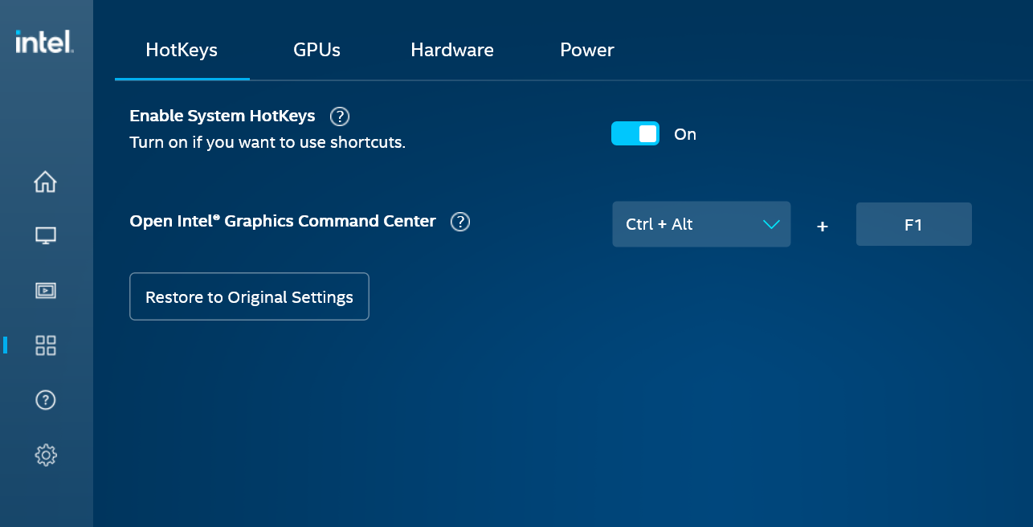Open Video section icon in sidebar

[x=46, y=291]
